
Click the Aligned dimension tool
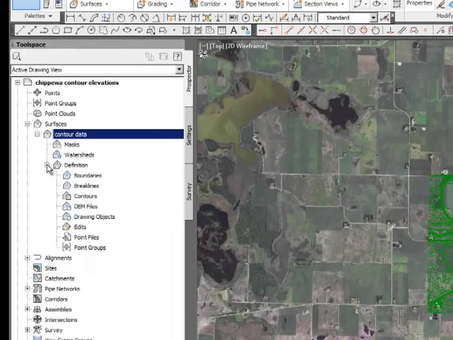(x=82, y=18)
